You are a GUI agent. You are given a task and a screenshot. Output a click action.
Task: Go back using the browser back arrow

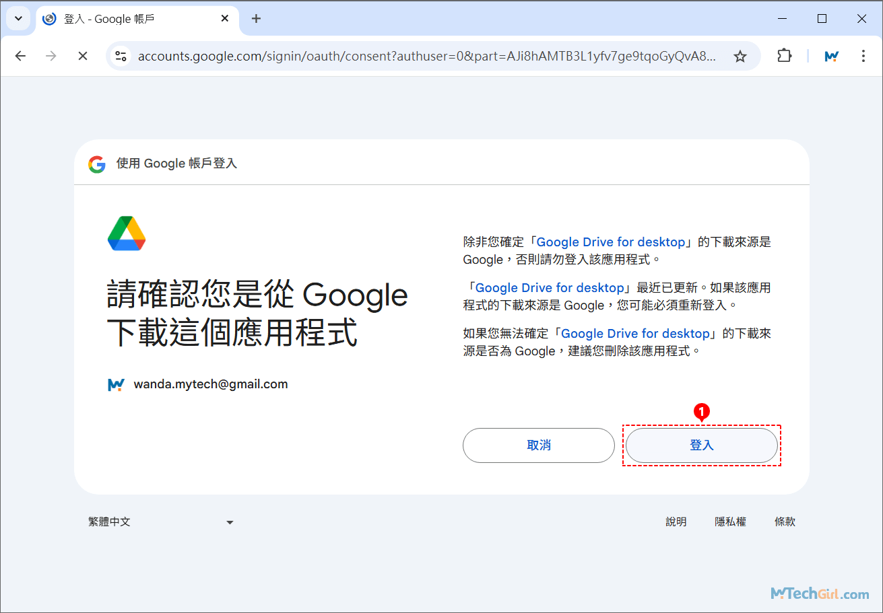click(20, 56)
